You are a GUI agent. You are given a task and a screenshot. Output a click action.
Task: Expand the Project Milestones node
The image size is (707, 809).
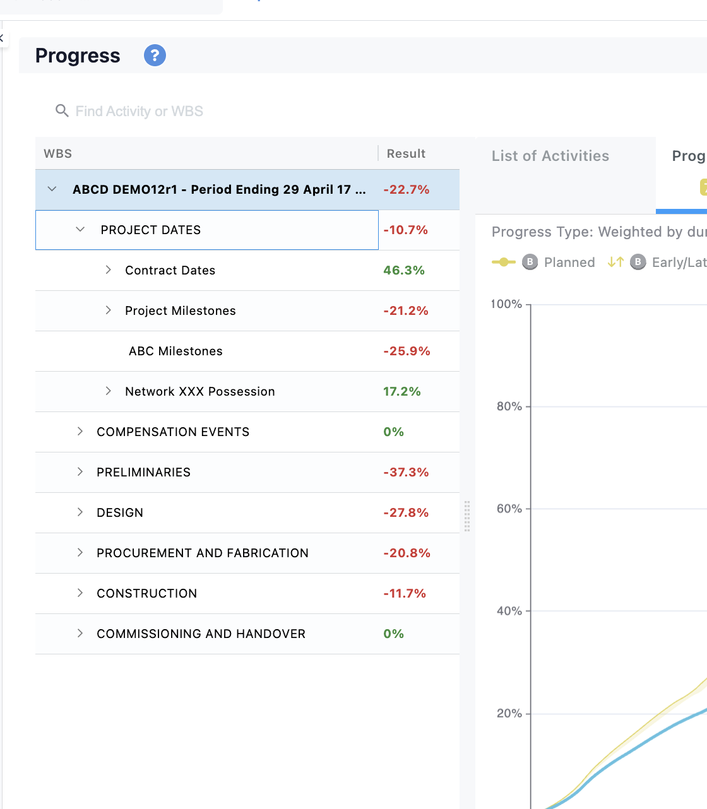109,310
